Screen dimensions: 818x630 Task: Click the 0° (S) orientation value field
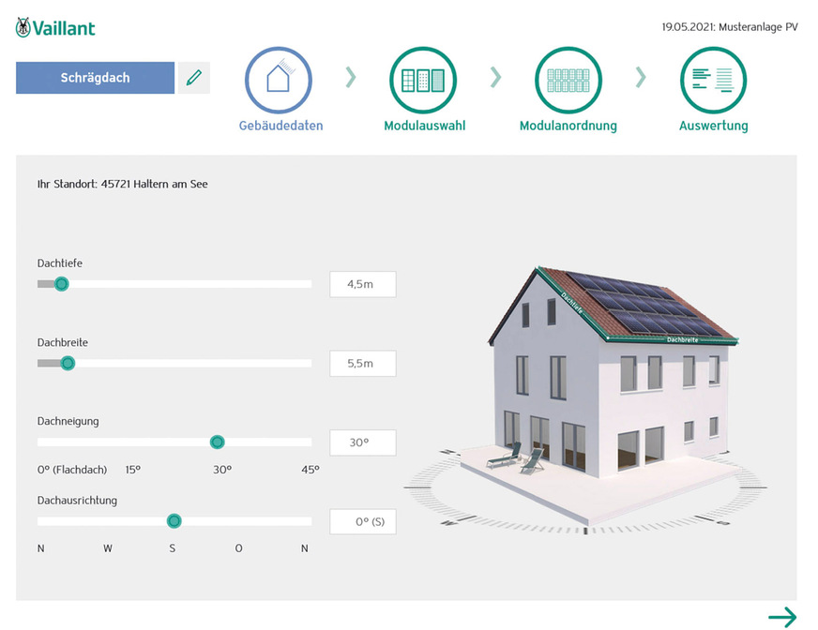(x=362, y=521)
